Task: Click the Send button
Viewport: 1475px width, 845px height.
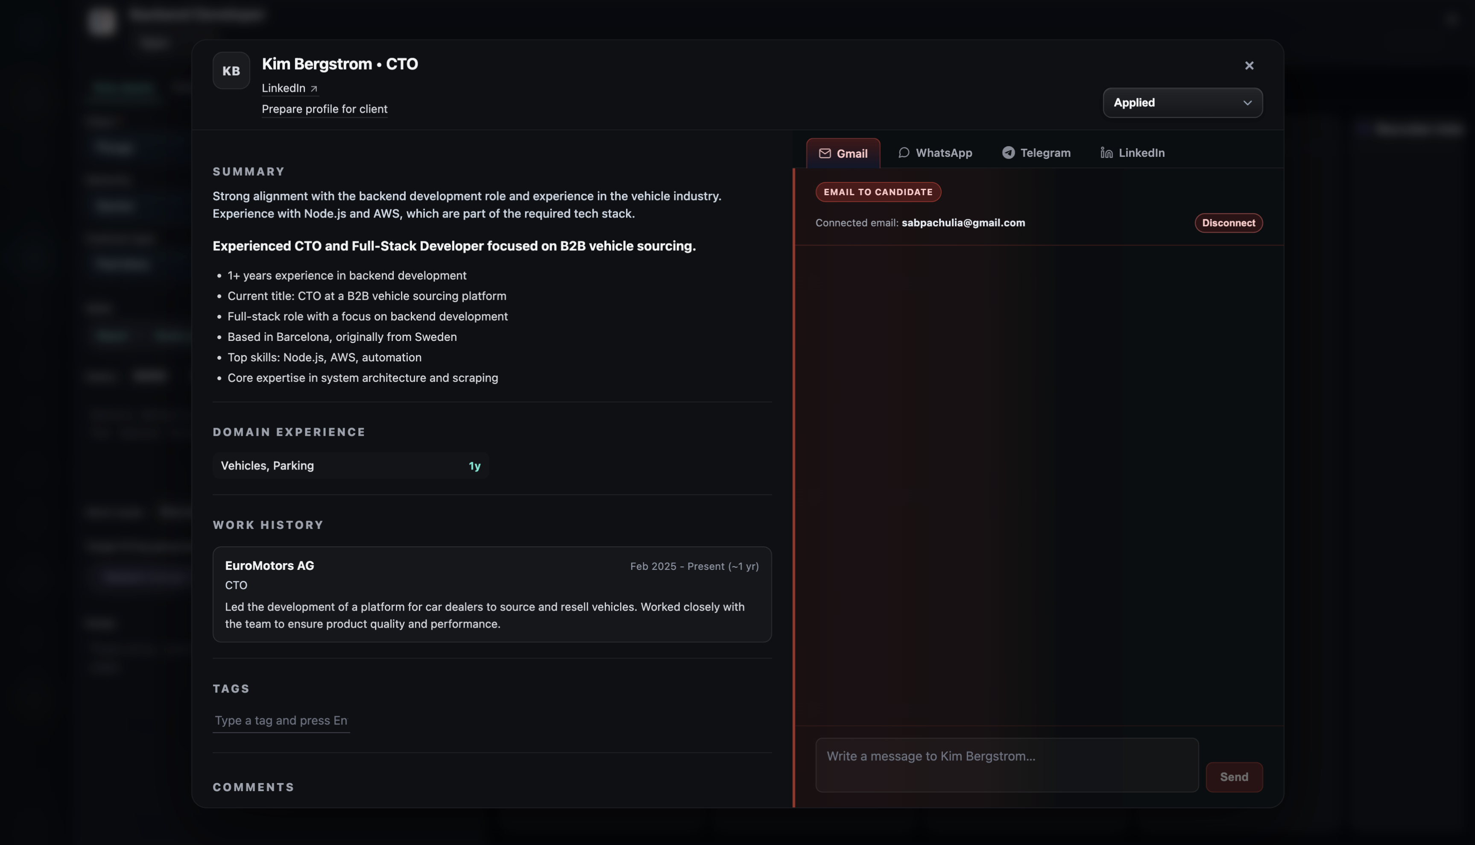Action: 1234,777
